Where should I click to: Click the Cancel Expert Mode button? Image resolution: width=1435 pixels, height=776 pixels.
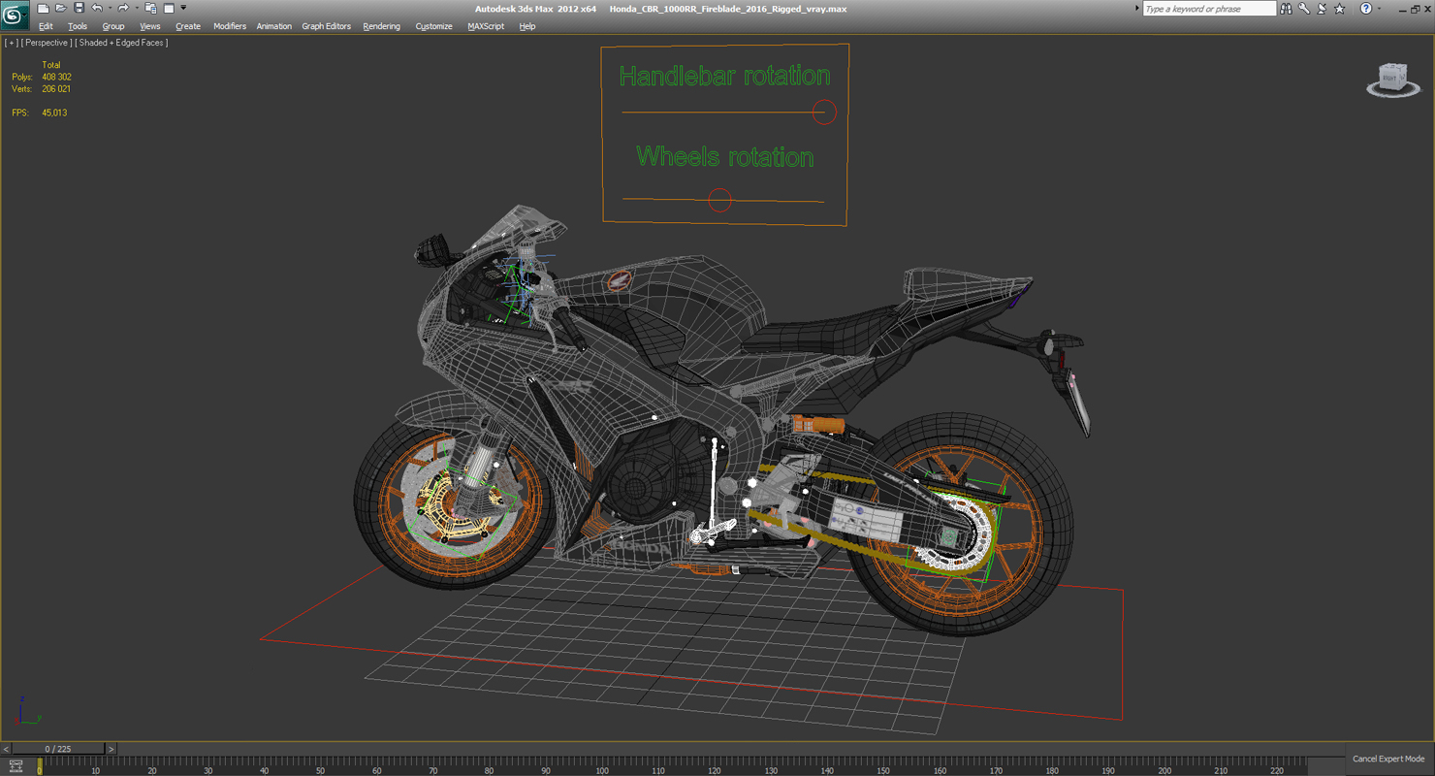[1388, 759]
